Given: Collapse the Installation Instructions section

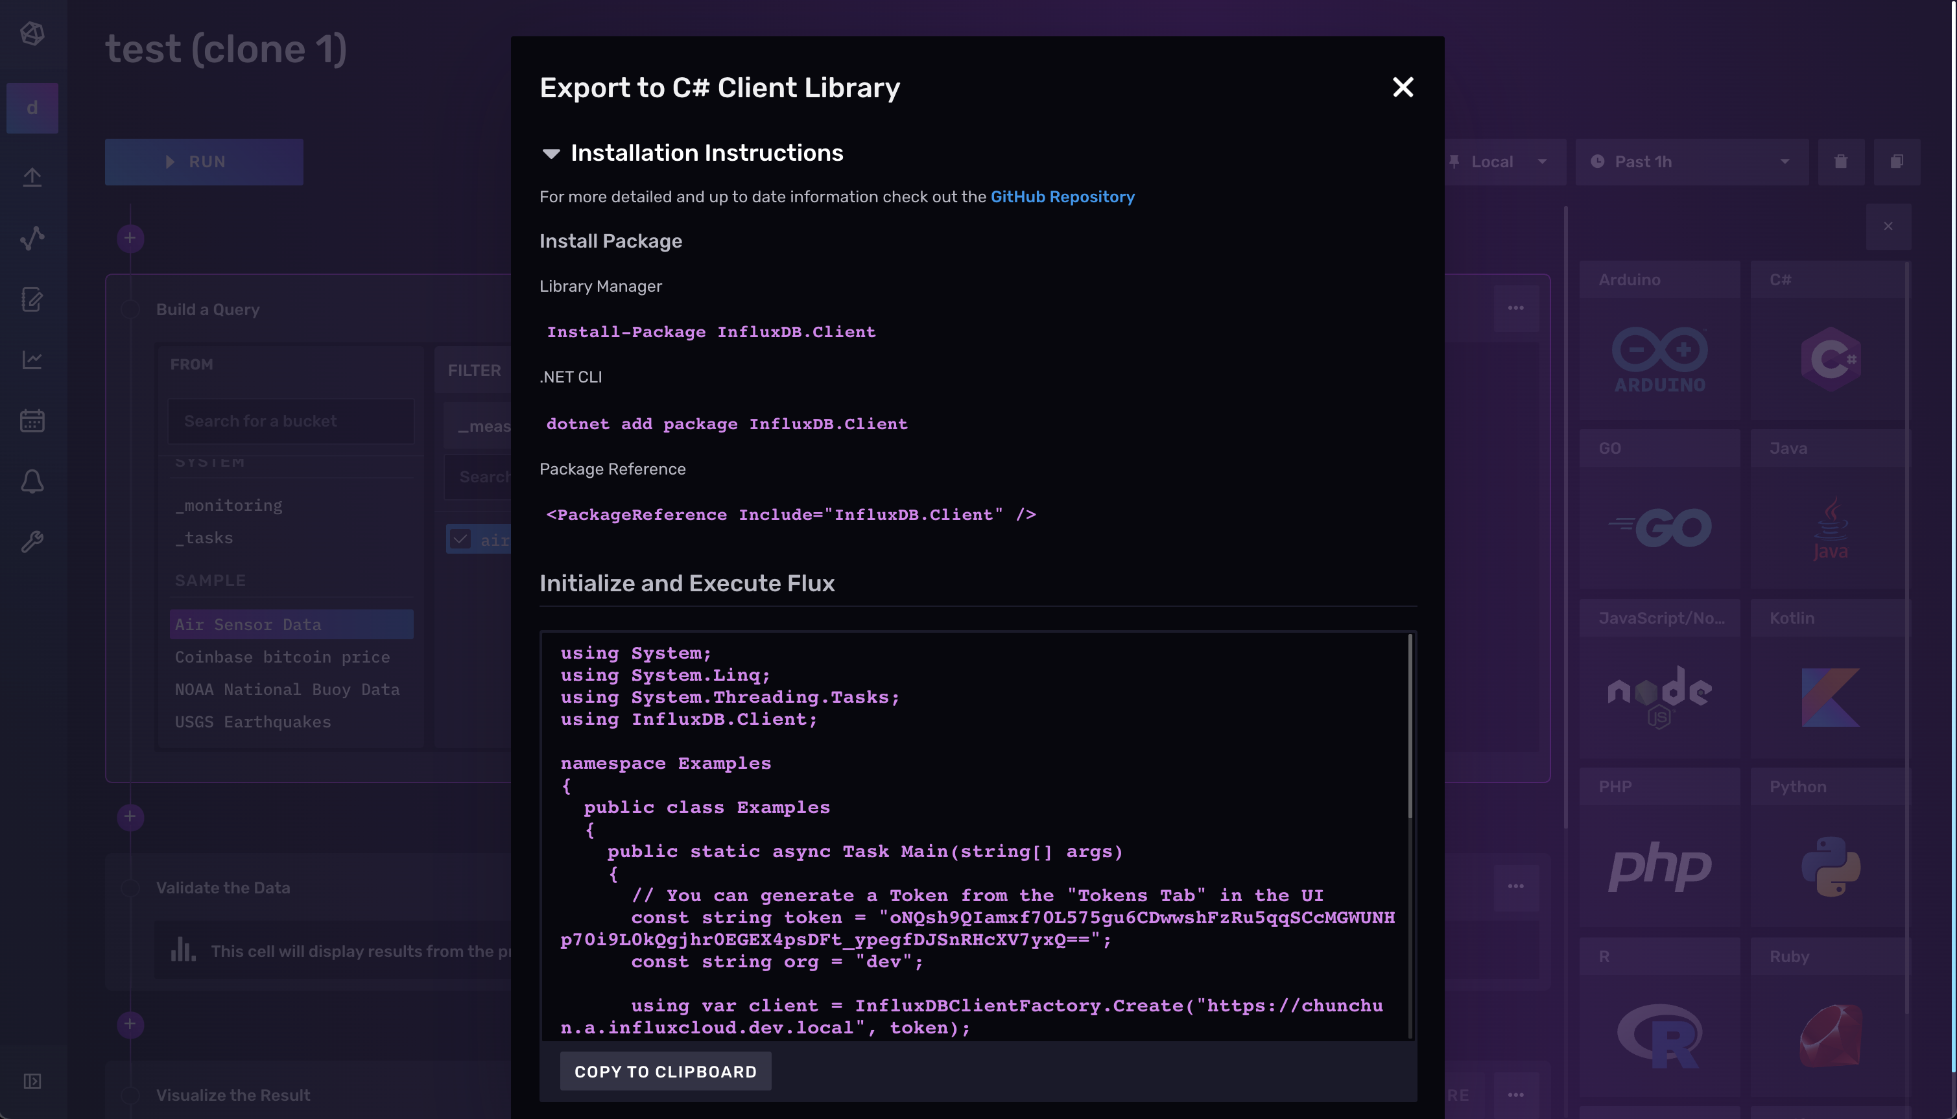Looking at the screenshot, I should (551, 154).
